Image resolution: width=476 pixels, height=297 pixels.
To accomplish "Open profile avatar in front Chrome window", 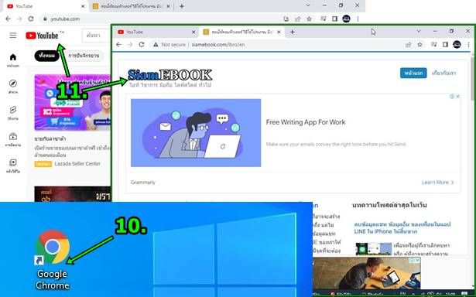I will [457, 45].
